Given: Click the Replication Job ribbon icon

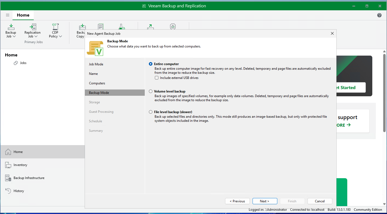Looking at the screenshot, I should click(x=33, y=27).
